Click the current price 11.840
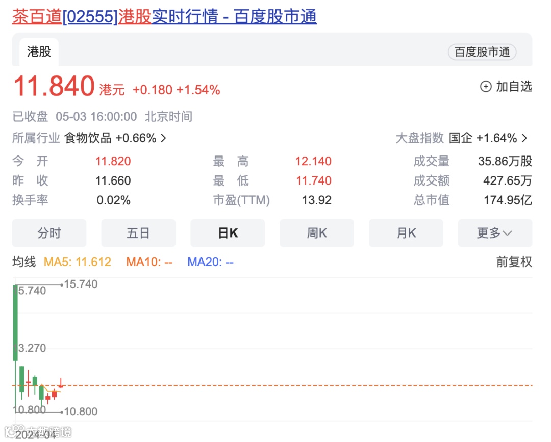 pyautogui.click(x=54, y=86)
